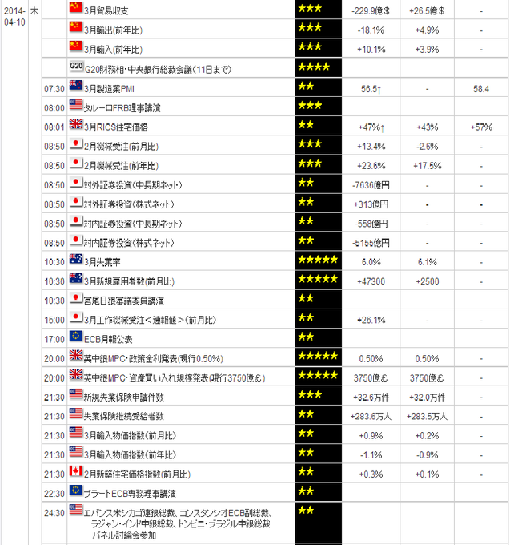Viewport: 510px width, 545px height.
Task: Click the 15:00 time cell
Action: pos(54,320)
